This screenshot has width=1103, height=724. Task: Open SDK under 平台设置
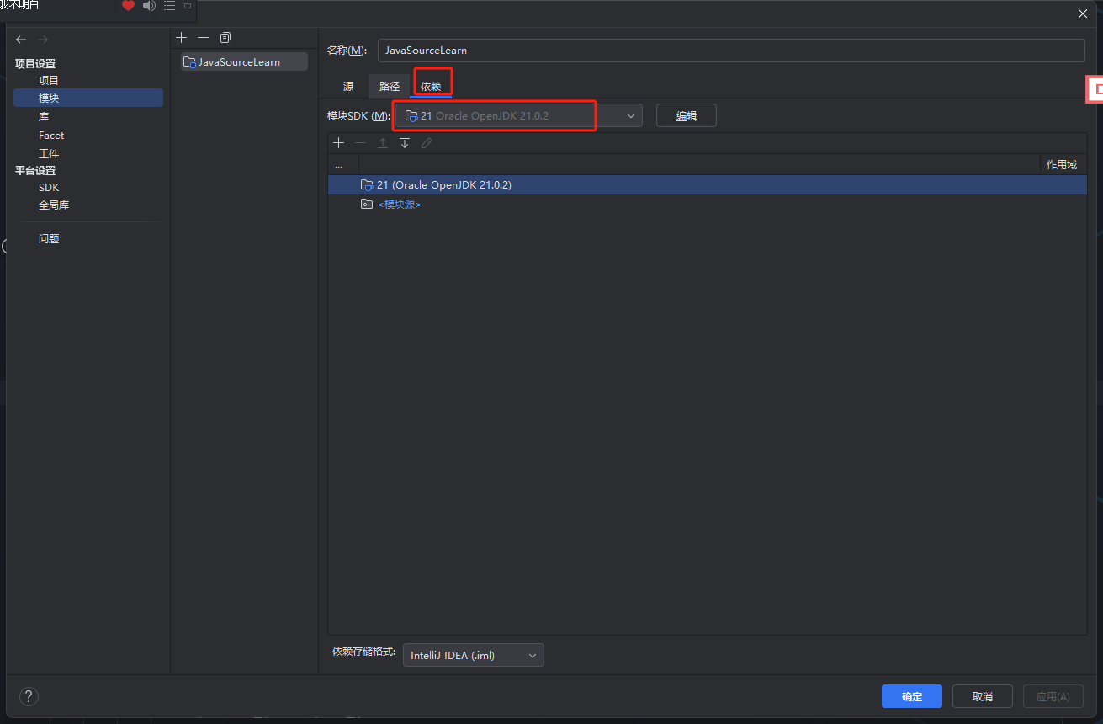click(x=49, y=187)
